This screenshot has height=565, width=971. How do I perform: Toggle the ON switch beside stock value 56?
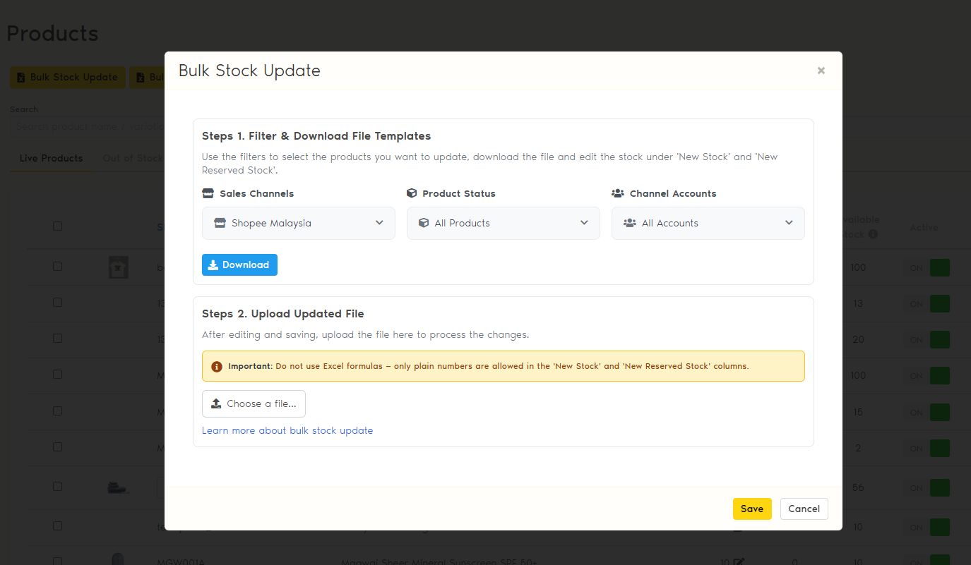pos(940,487)
